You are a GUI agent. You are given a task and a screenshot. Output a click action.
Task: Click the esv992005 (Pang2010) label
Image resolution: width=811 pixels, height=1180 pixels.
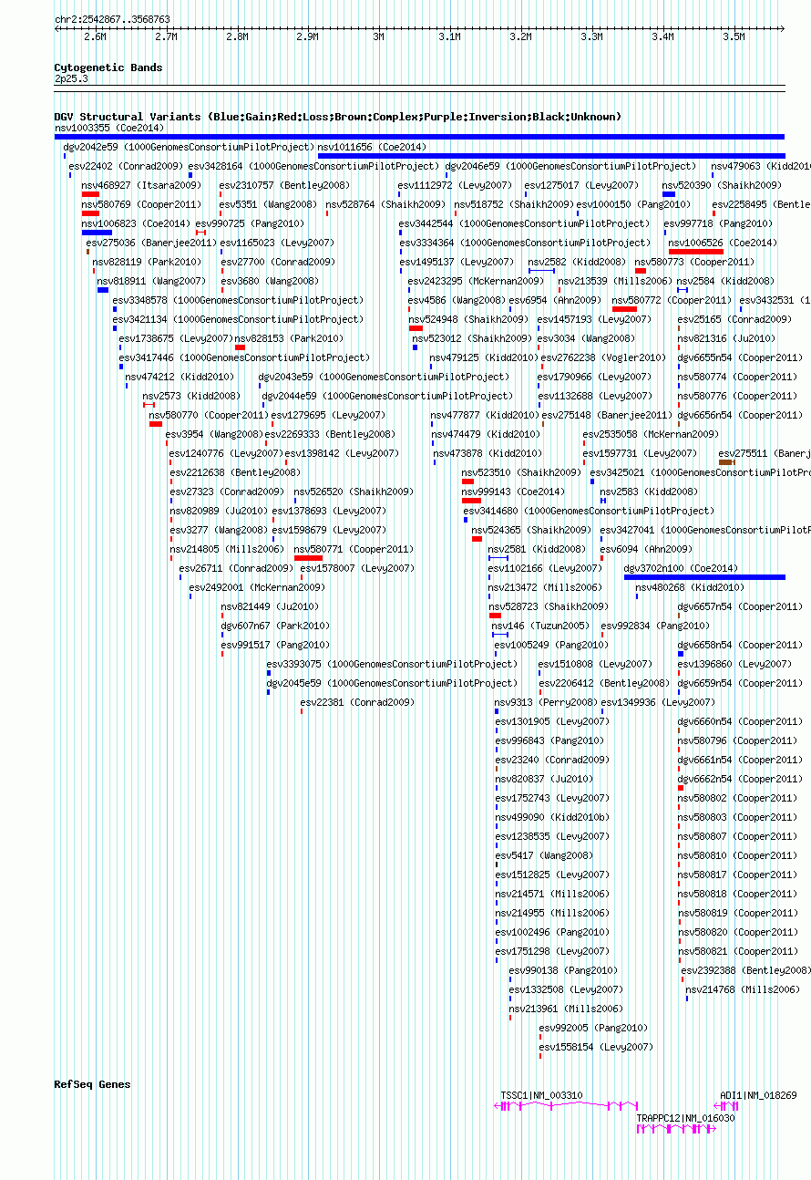[593, 1028]
